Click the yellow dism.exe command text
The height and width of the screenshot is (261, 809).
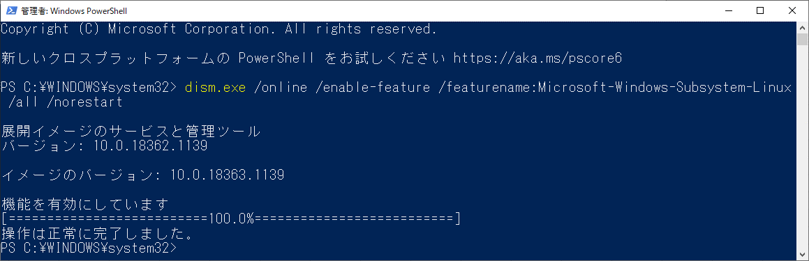click(x=216, y=88)
